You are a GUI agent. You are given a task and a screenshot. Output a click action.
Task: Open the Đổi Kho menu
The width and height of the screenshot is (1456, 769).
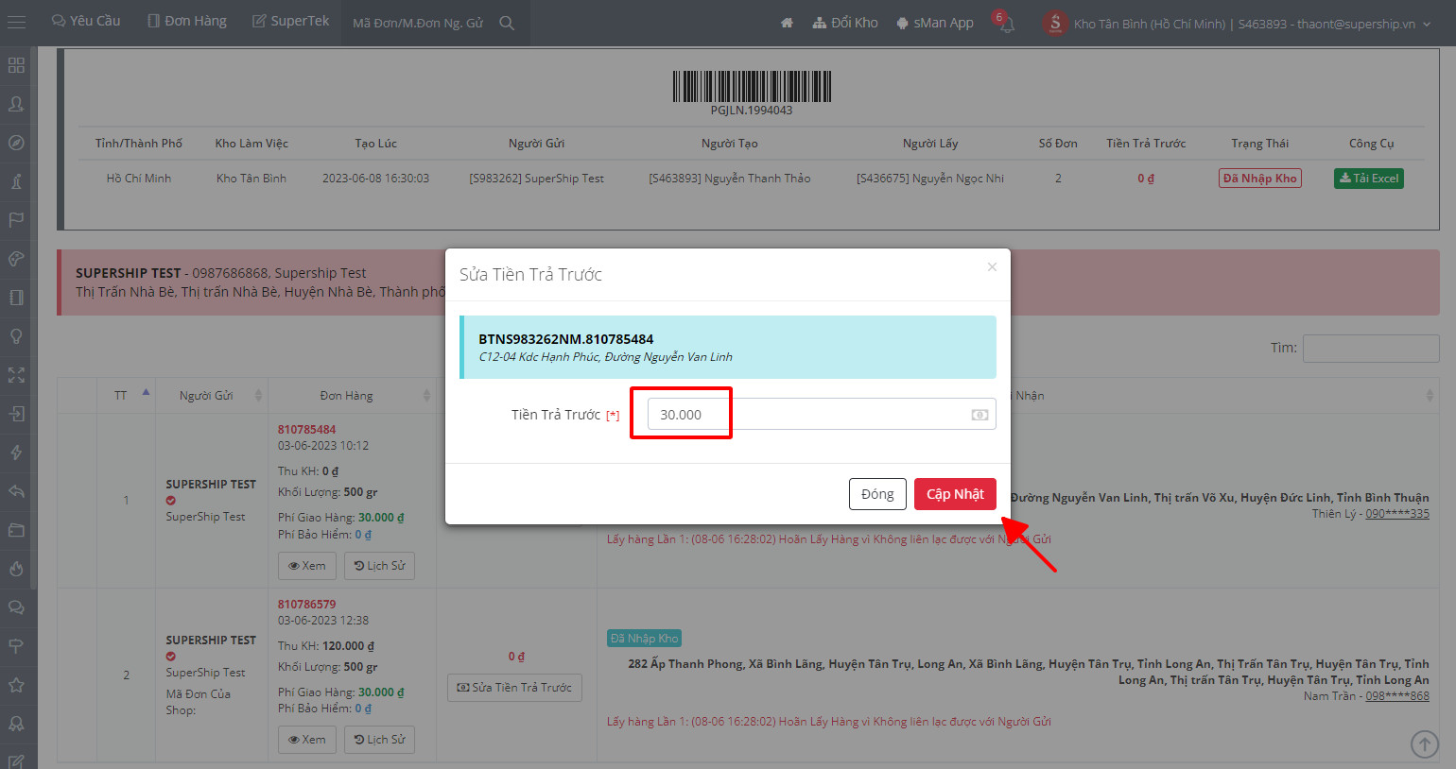[x=845, y=23]
